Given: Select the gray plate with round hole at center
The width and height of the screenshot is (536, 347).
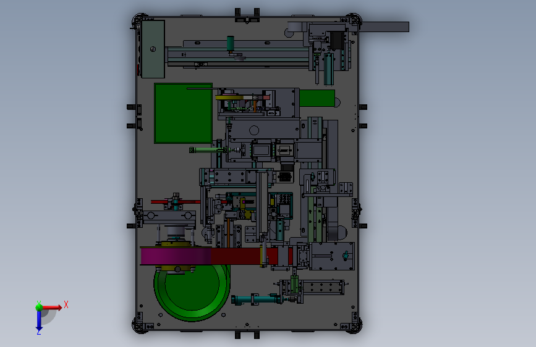Looking at the screenshot, I should (263, 129).
